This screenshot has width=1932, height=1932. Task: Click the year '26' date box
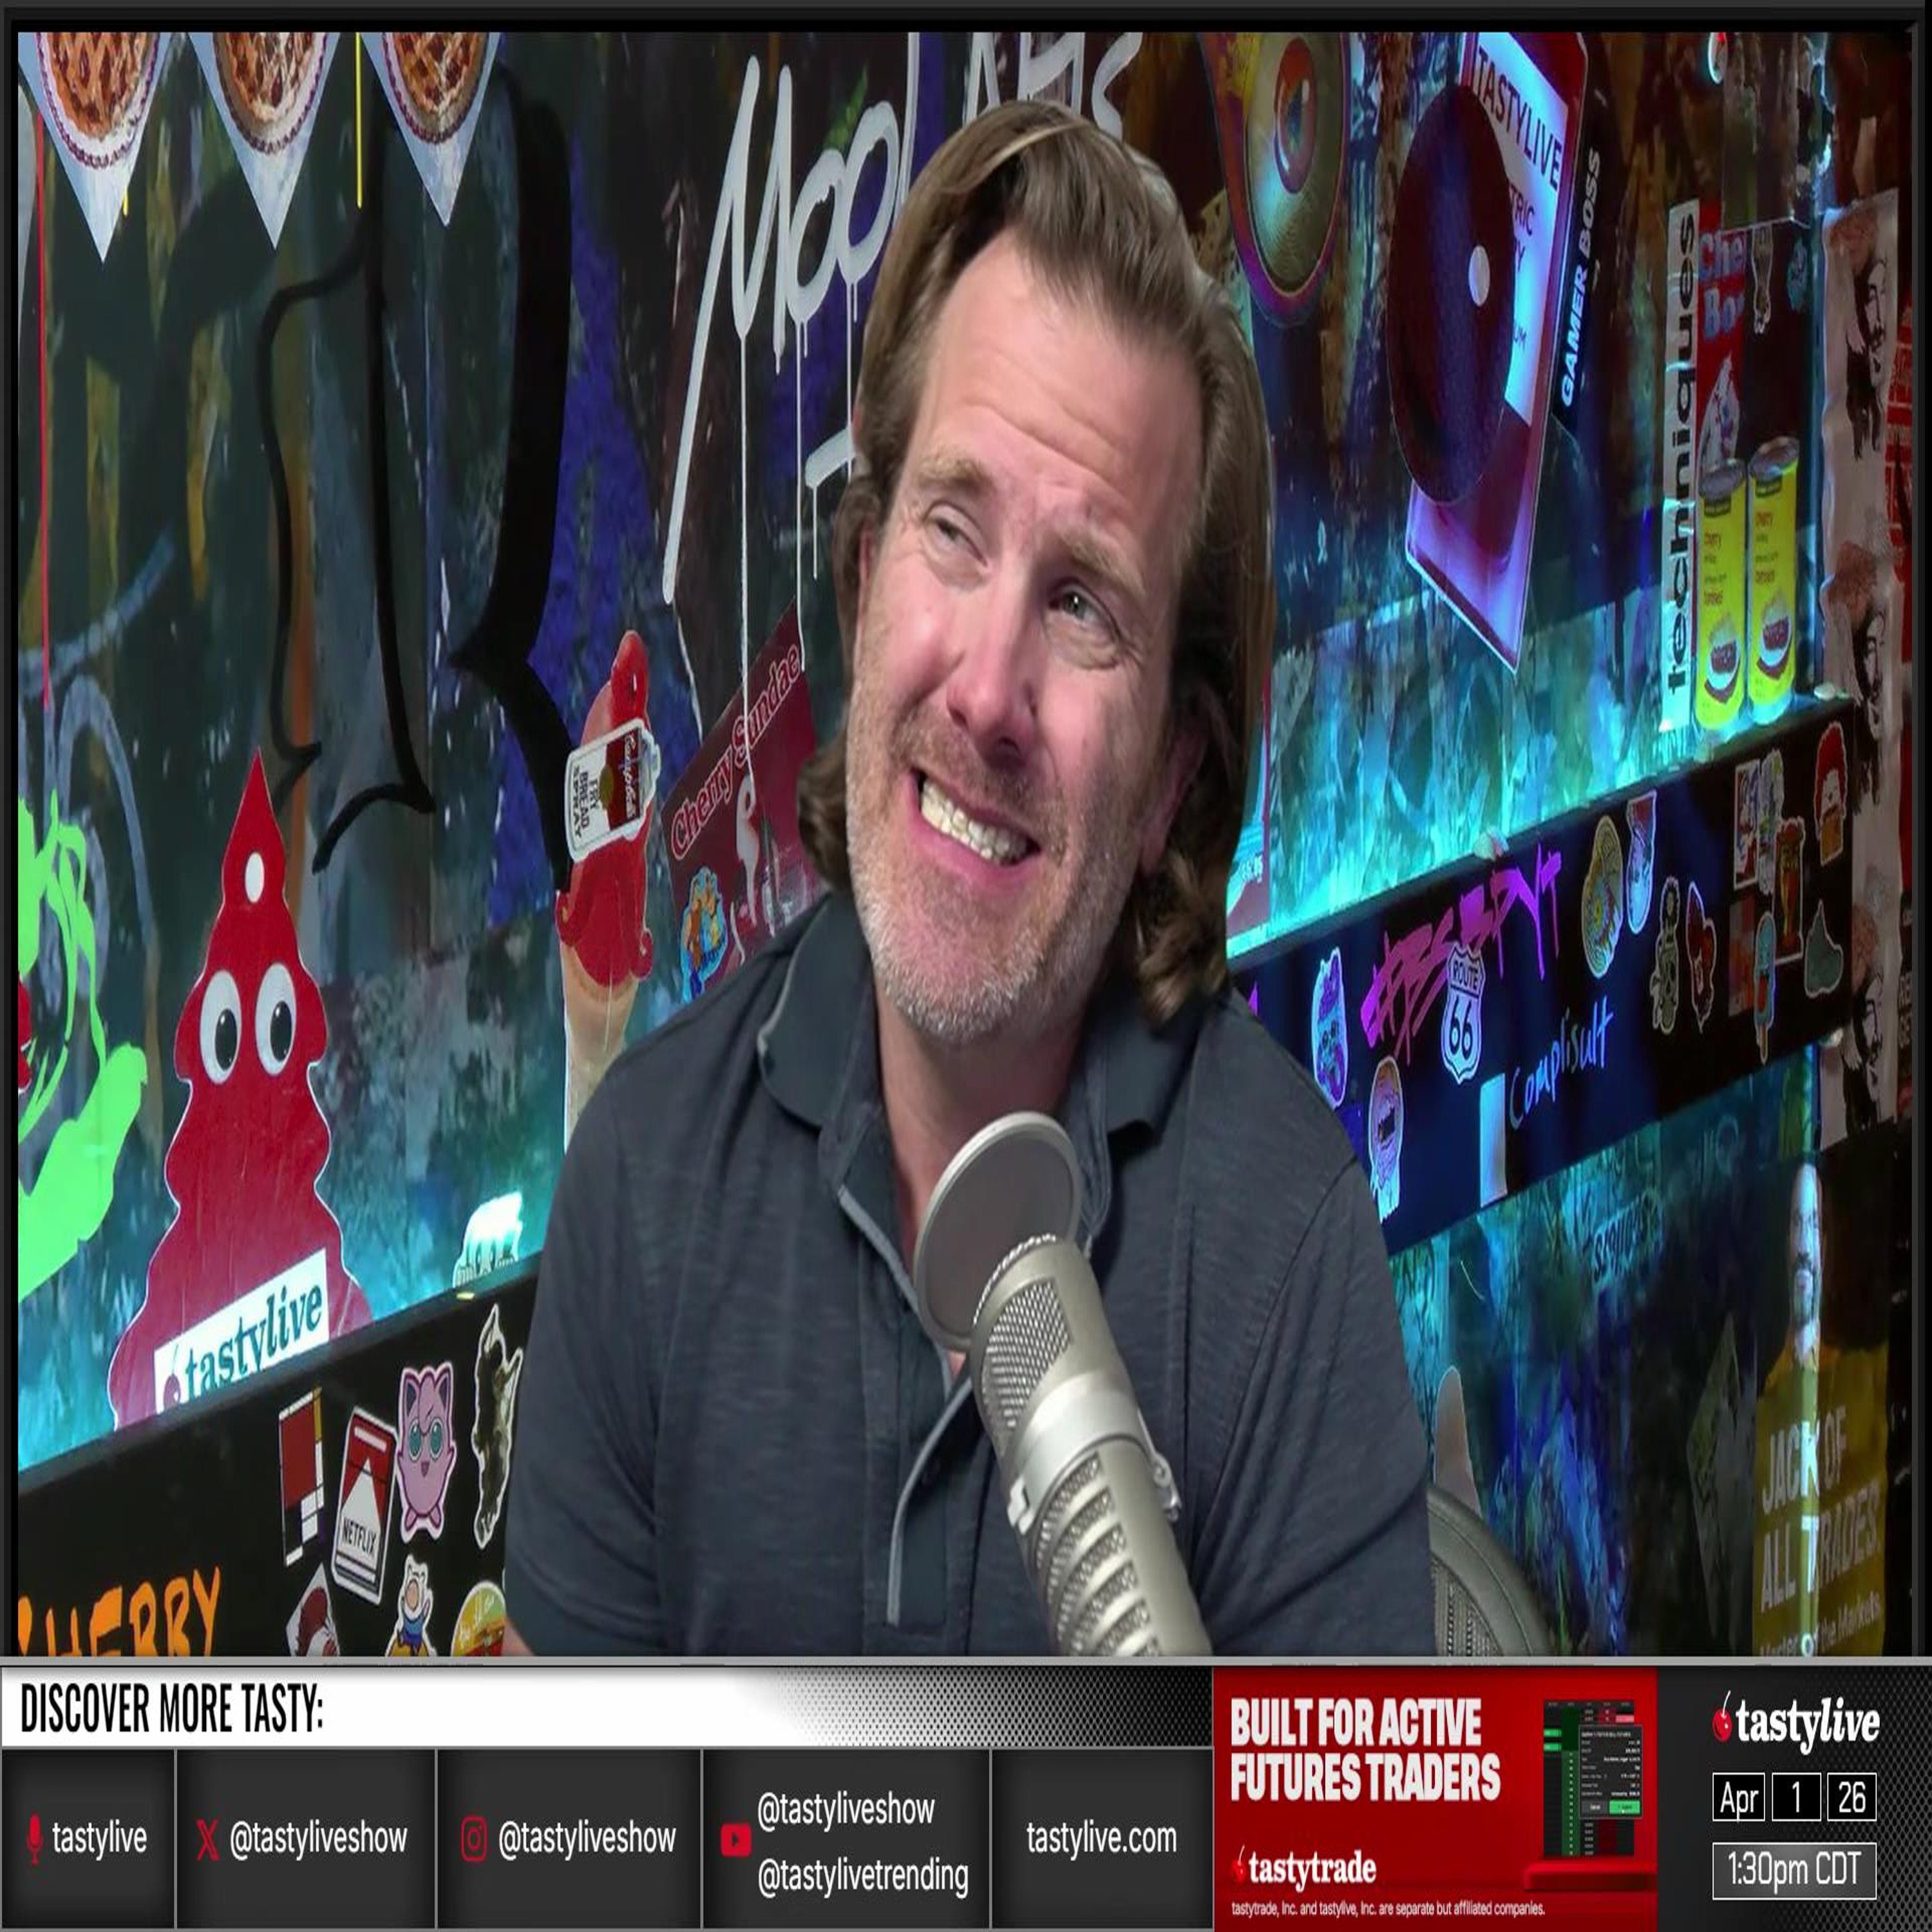click(x=1852, y=1798)
